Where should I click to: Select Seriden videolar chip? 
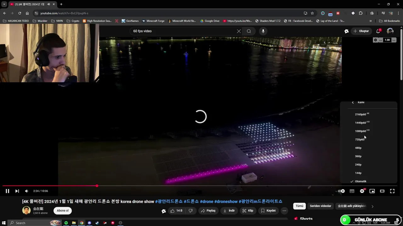[321, 206]
